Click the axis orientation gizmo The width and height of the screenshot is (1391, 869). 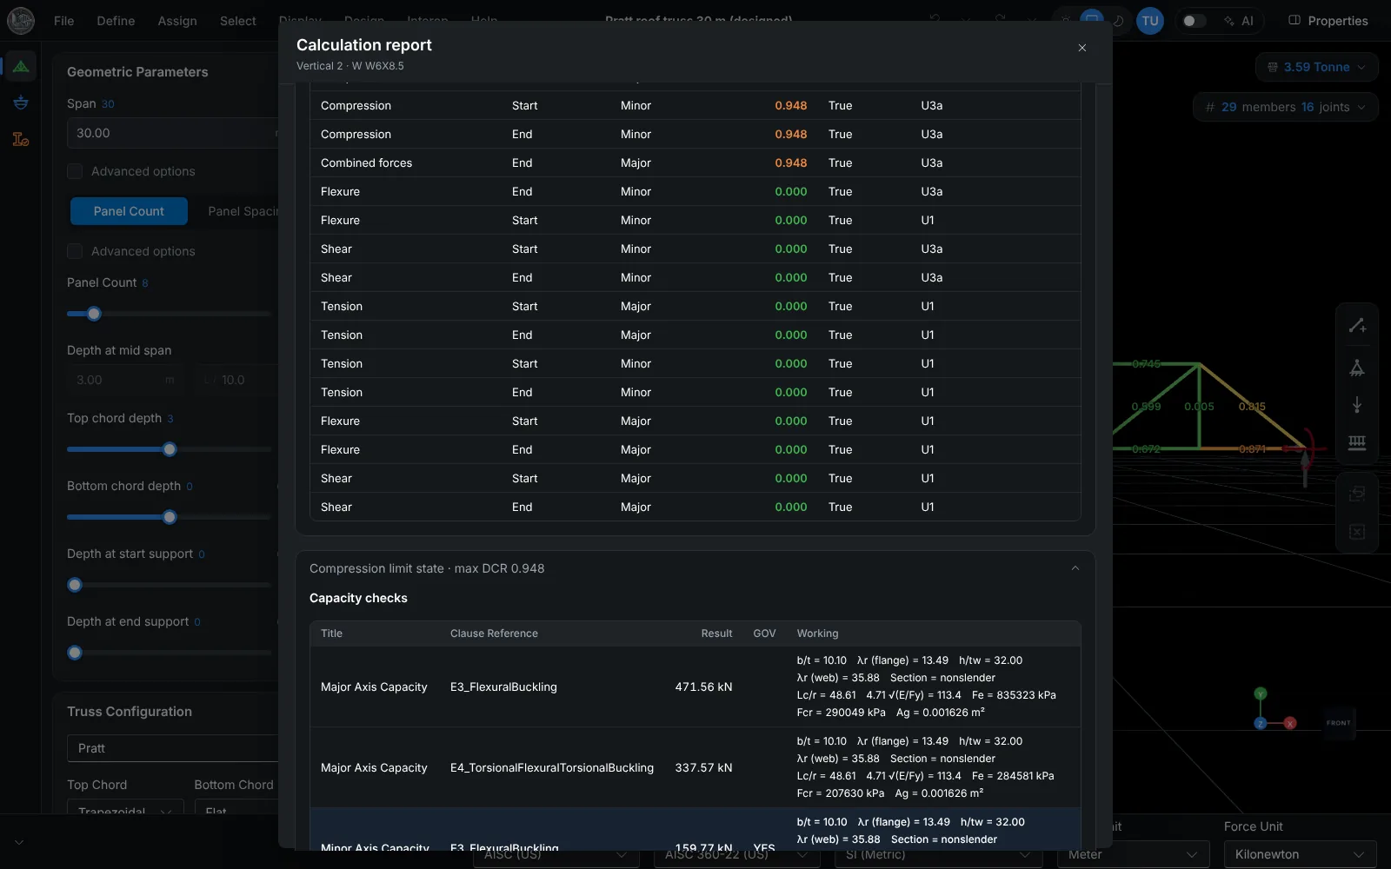[1275, 709]
